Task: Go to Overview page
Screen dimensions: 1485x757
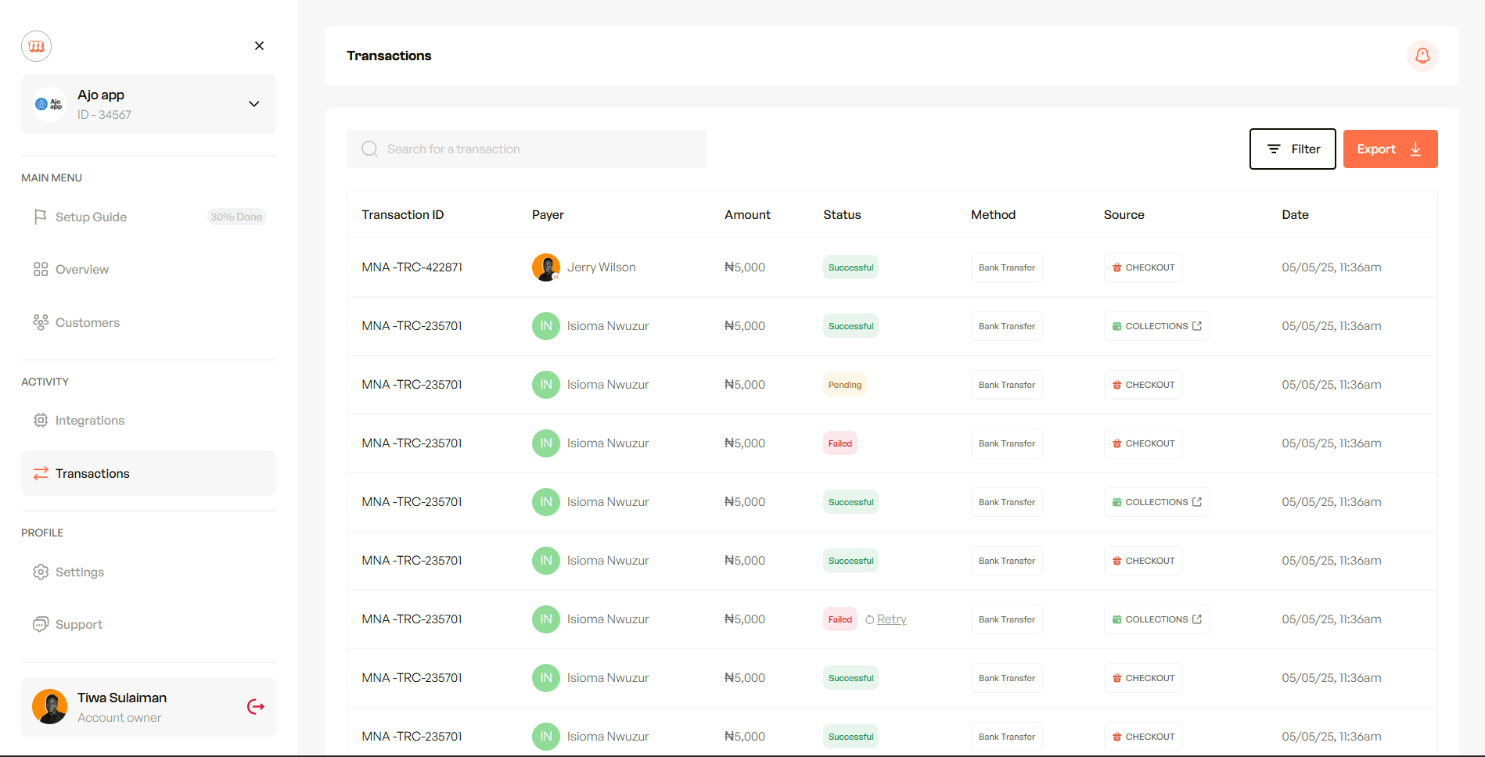Action: click(x=81, y=270)
